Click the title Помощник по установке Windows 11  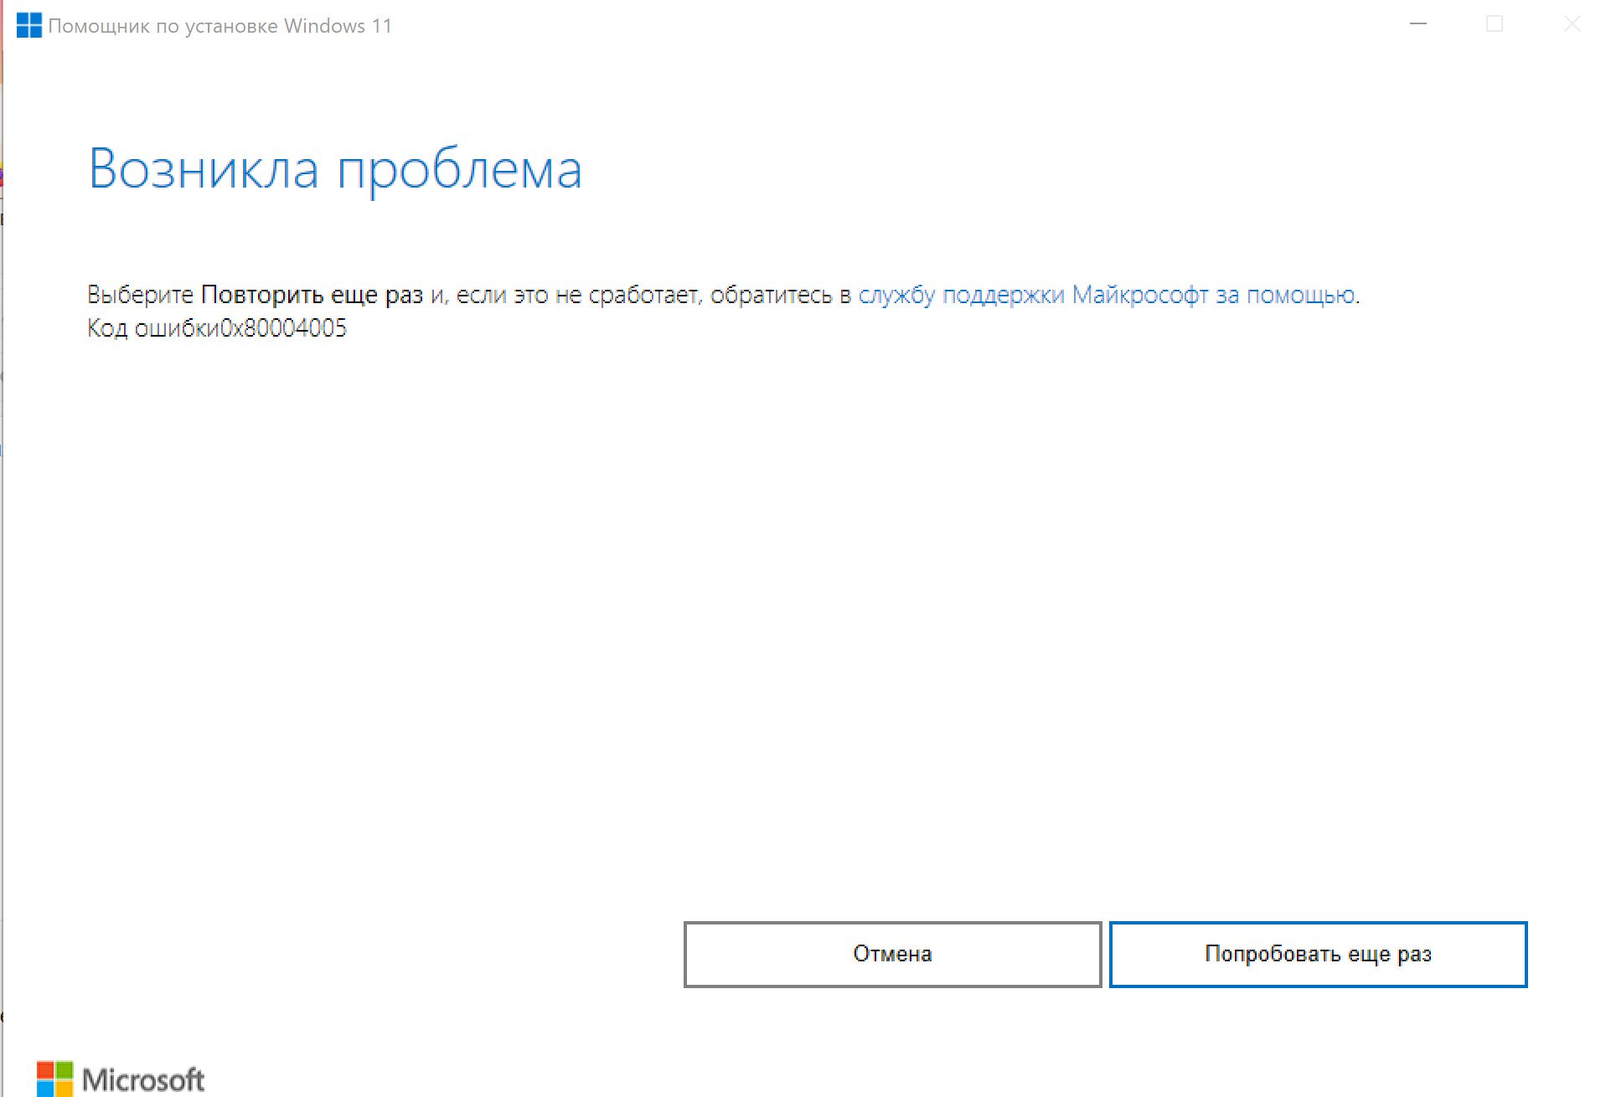point(220,26)
